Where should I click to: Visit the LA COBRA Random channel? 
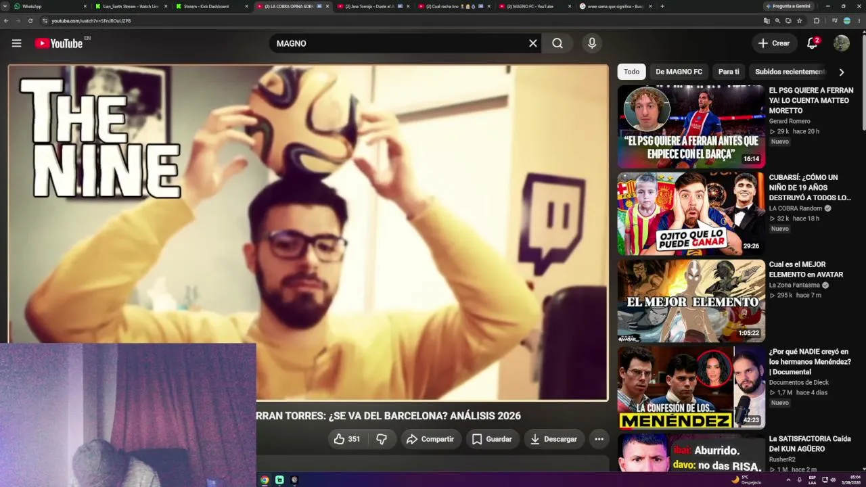tap(796, 208)
